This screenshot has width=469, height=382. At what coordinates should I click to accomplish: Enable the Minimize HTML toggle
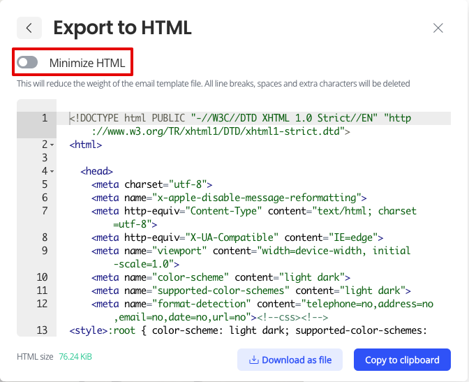[27, 63]
